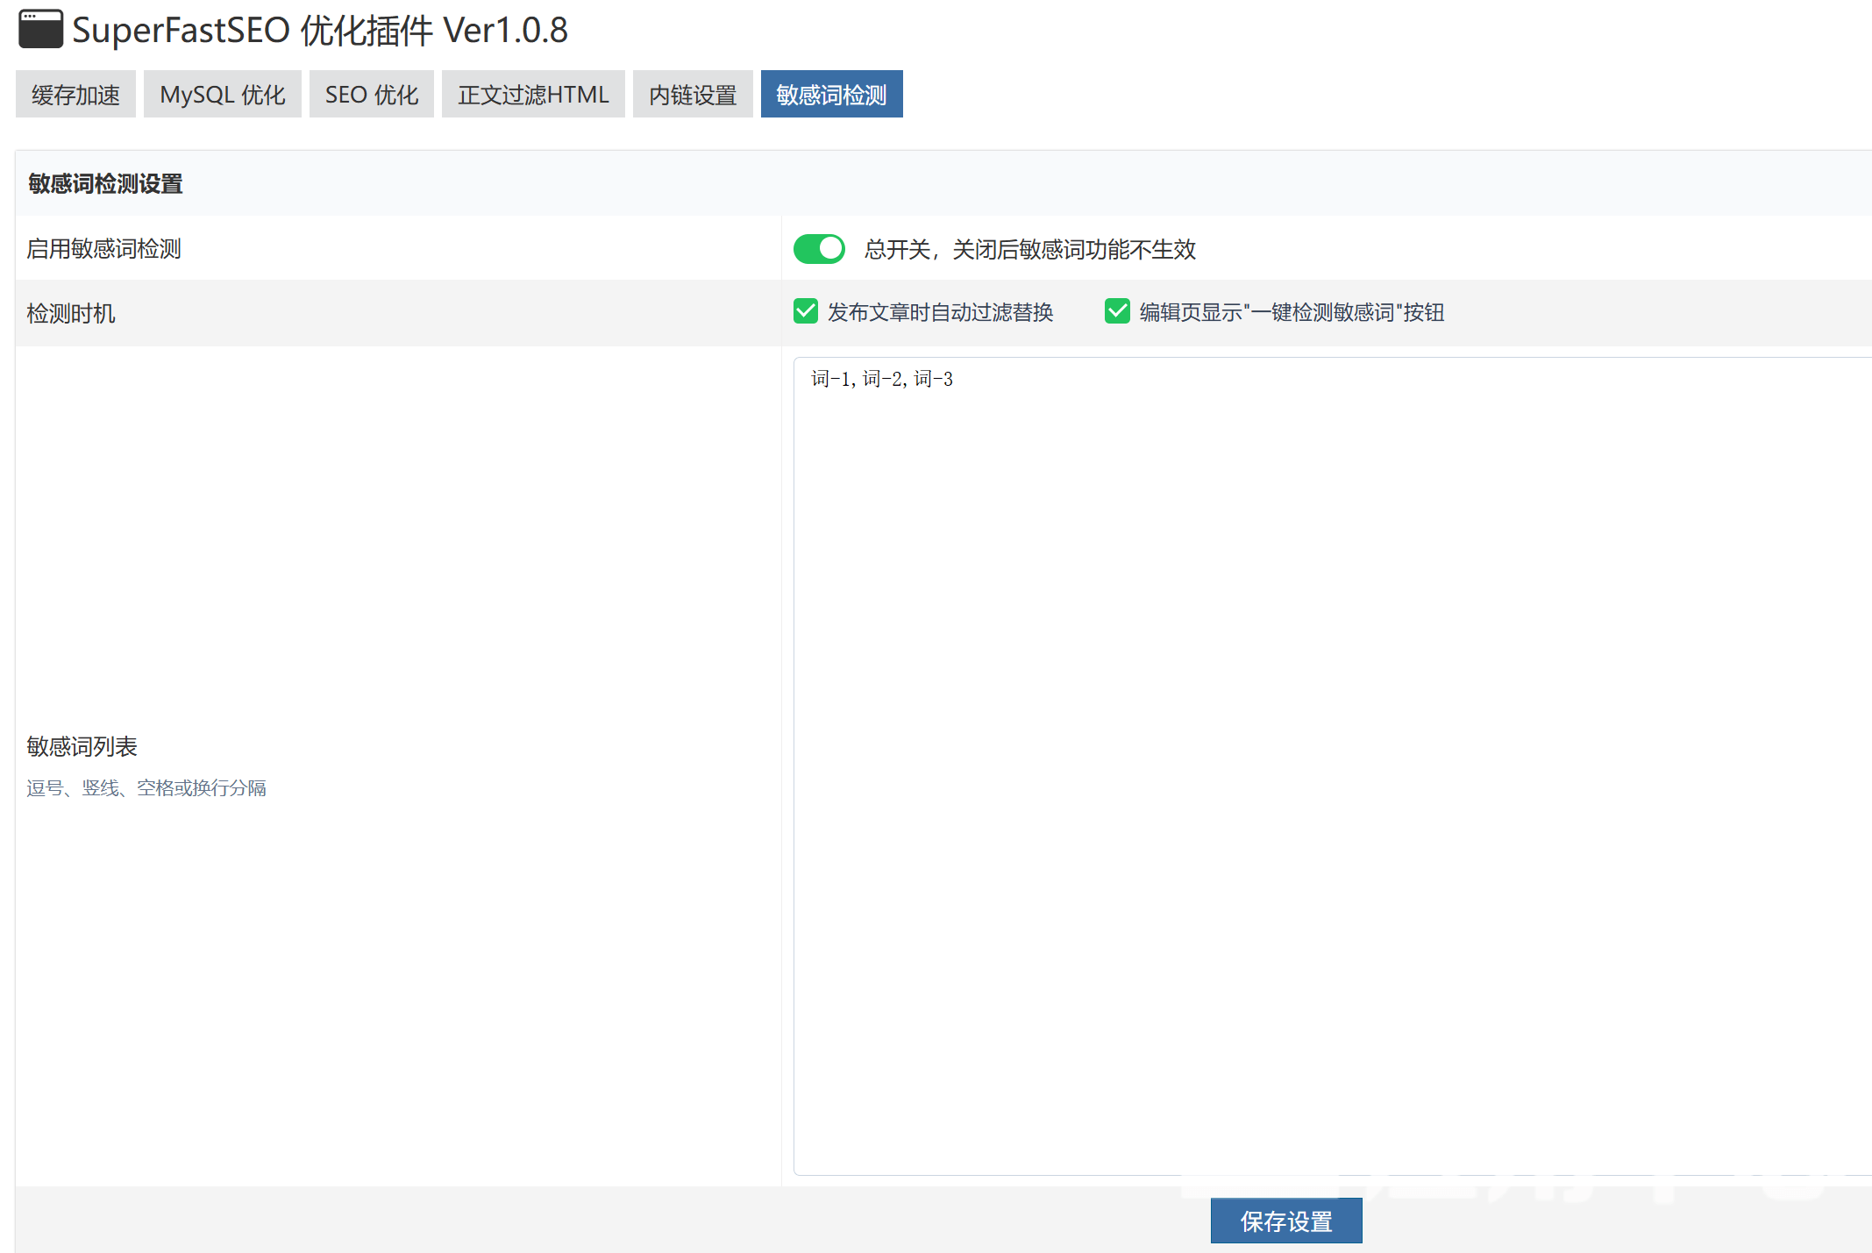Uncheck 发布文章时自动过滤替换 checkbox
1872x1253 pixels.
(806, 311)
